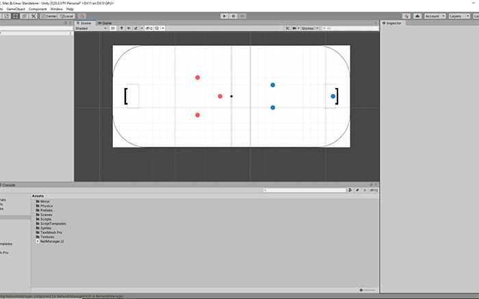Expand scene effects dropdown arrow
Screen dimensions: 479x299
(142, 29)
